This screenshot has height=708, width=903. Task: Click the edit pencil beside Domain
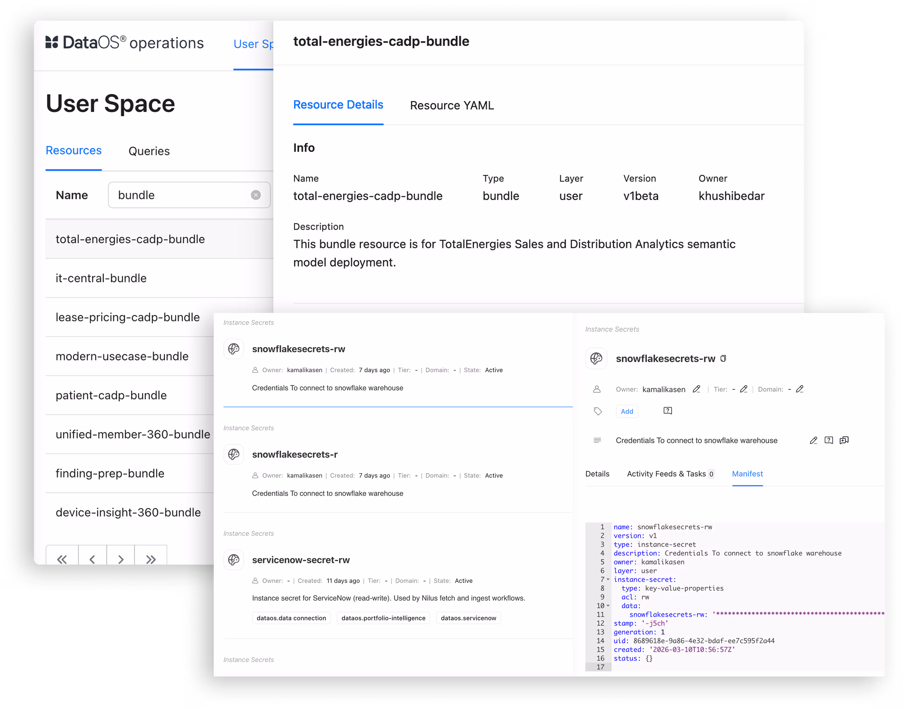click(x=799, y=389)
